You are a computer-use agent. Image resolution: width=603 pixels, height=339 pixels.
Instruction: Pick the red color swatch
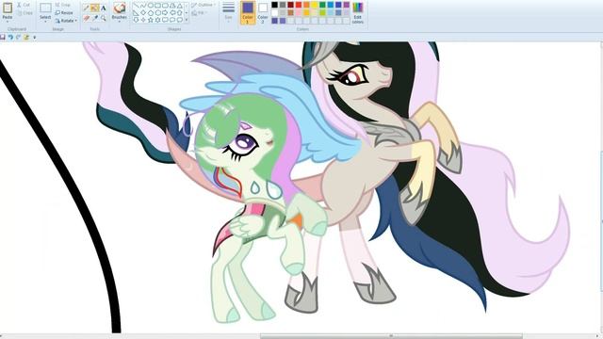click(x=299, y=5)
